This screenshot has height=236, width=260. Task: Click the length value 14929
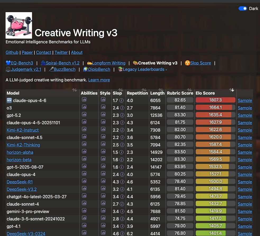click(x=156, y=152)
